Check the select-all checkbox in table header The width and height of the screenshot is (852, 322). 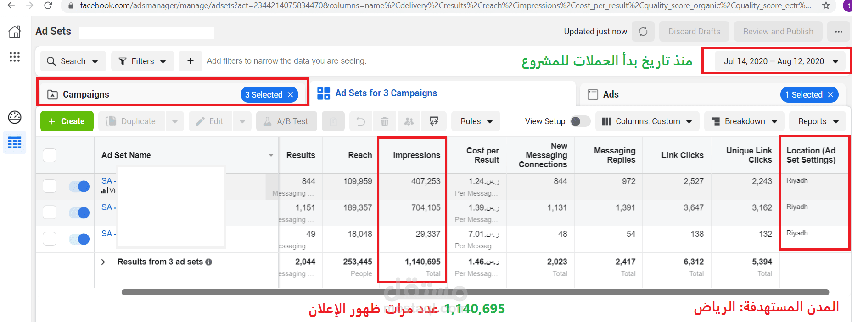click(50, 155)
